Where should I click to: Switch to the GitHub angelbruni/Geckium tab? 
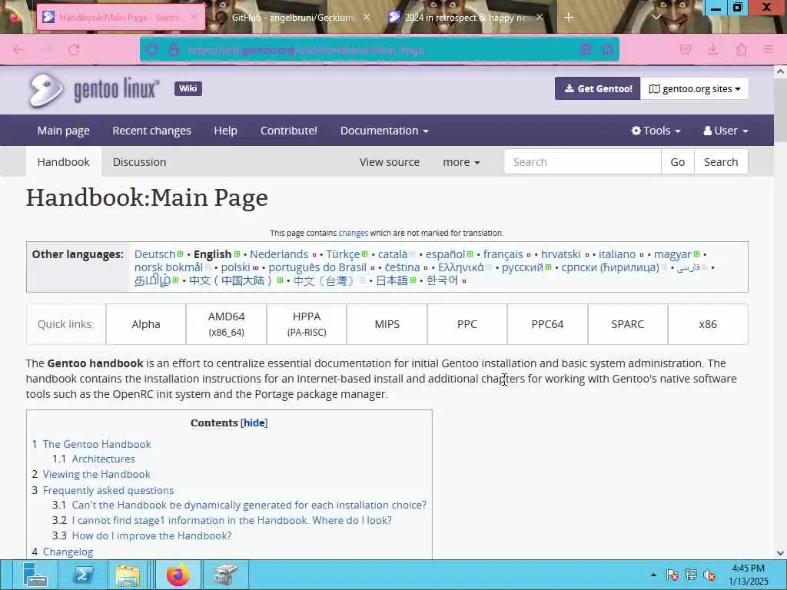coord(294,18)
